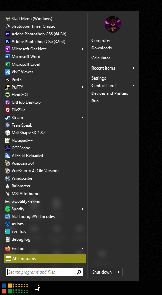
Task: Open the GitHub Desktop icon
Action: [8, 102]
